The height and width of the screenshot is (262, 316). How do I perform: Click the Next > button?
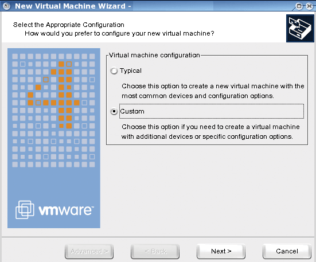tap(221, 251)
